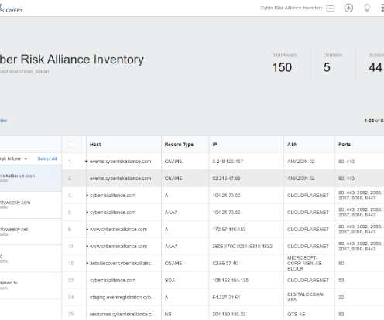Click the DIGITALOCEAN-ASN cell
Screen dimensions: 384x320
click(305, 297)
